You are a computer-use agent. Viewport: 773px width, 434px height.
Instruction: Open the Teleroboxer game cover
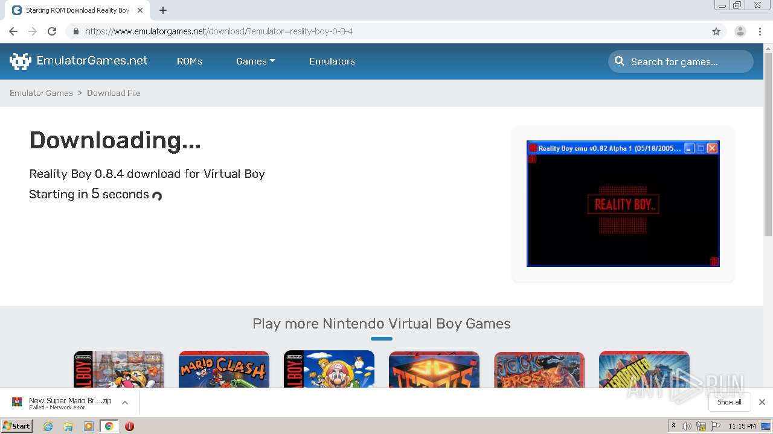[x=644, y=369]
